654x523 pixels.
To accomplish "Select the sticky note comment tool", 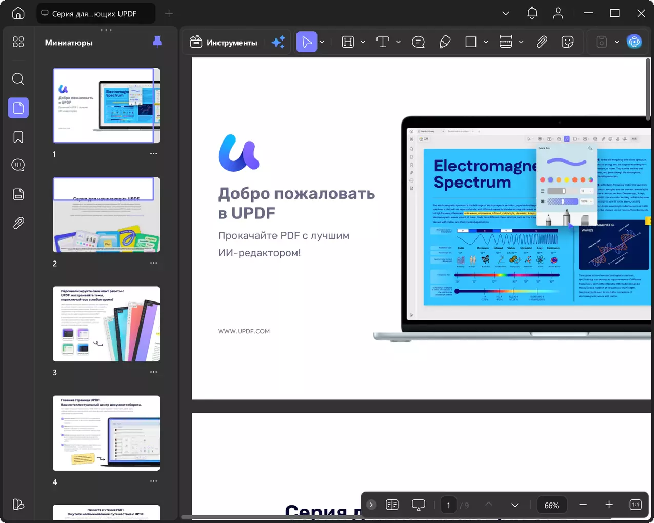I will pyautogui.click(x=419, y=42).
